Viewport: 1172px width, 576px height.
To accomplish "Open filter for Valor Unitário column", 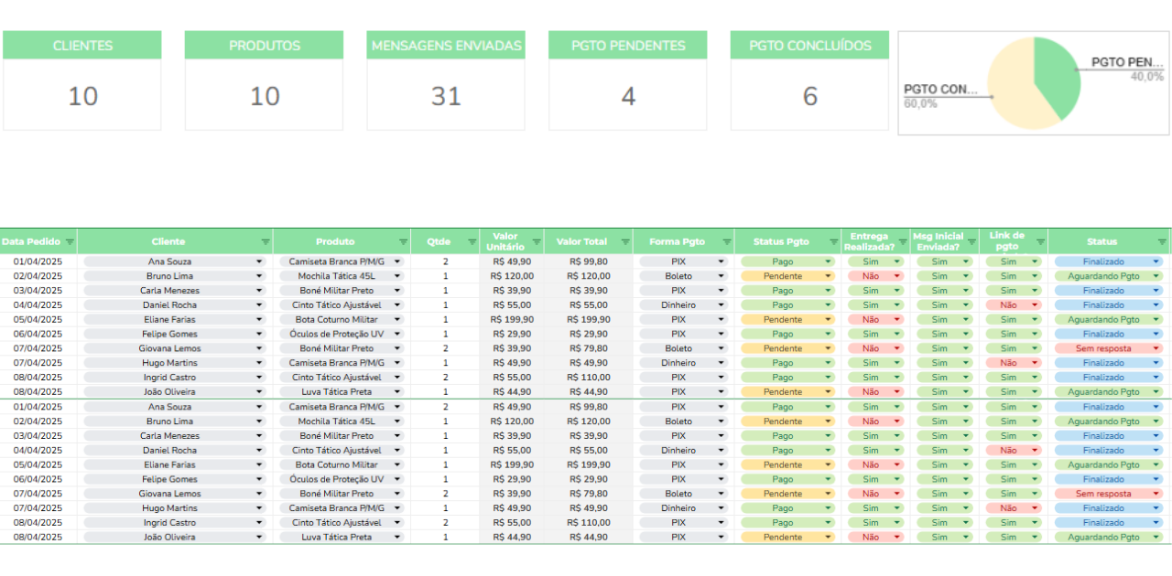I will click(537, 242).
